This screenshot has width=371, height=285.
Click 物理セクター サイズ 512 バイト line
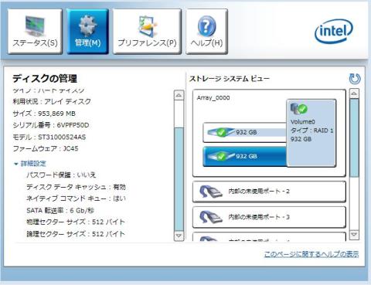[x=76, y=222]
